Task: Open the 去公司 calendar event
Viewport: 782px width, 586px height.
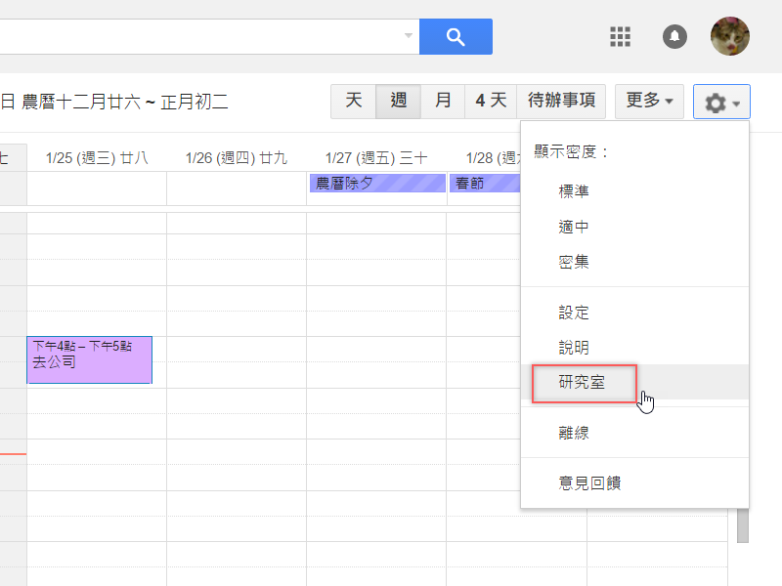Action: 89,360
